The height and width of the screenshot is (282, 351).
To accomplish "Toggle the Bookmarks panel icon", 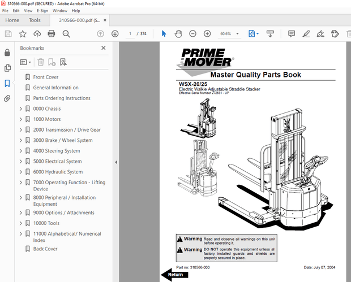I will (x=7, y=83).
